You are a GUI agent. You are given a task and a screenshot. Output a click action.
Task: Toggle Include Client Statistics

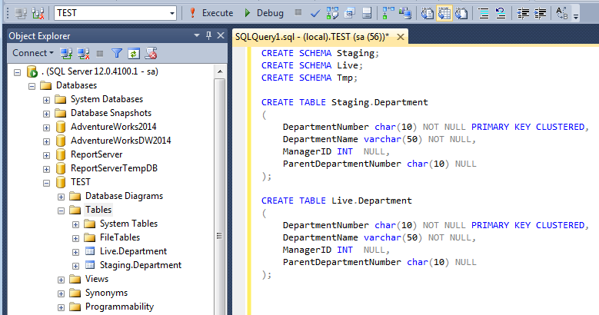point(405,13)
